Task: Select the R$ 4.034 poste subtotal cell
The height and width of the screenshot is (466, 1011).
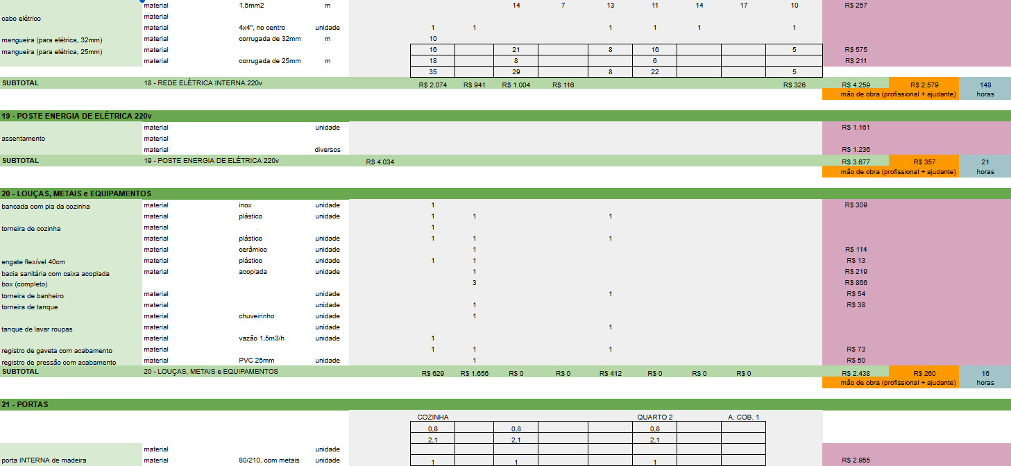Action: point(380,162)
